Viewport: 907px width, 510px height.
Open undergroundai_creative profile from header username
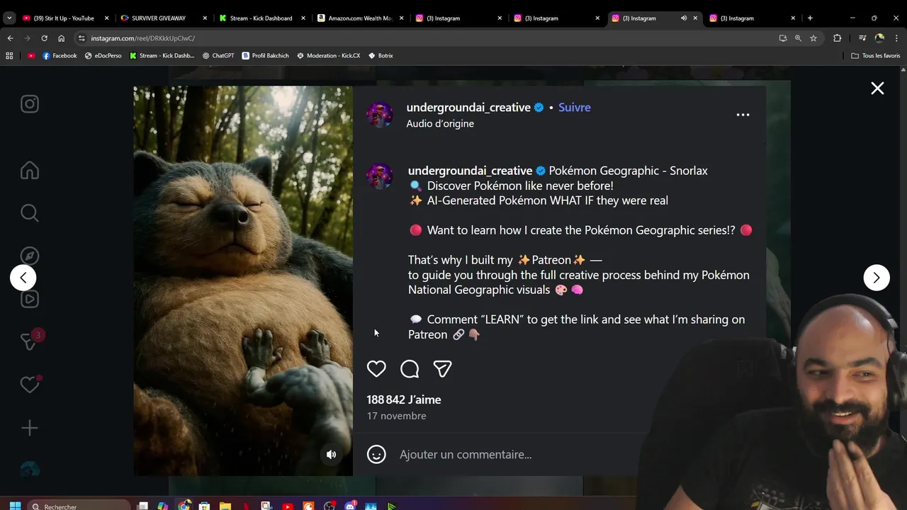[x=468, y=108]
